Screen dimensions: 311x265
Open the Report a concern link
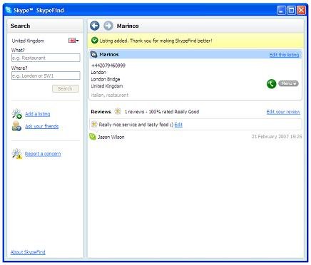pyautogui.click(x=43, y=154)
